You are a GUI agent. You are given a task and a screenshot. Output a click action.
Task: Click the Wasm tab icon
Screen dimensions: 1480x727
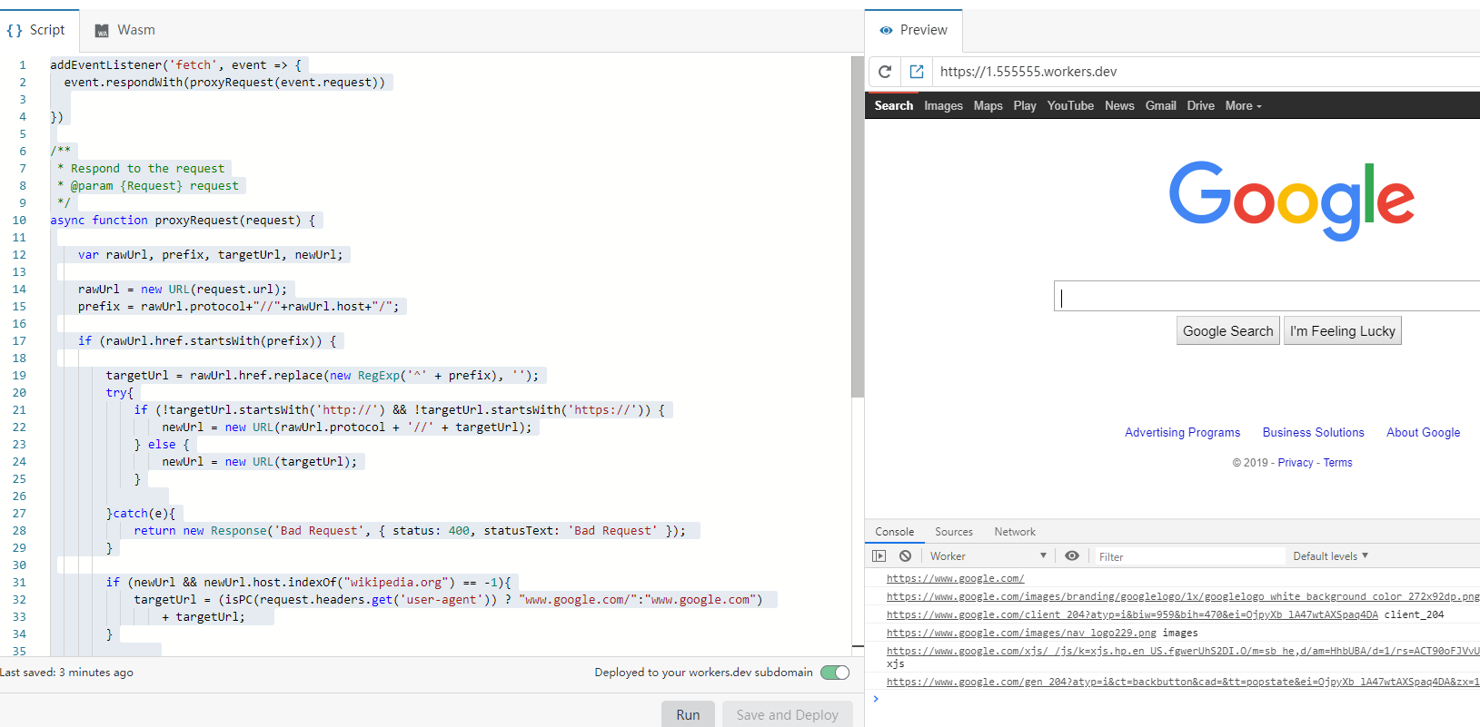tap(102, 30)
